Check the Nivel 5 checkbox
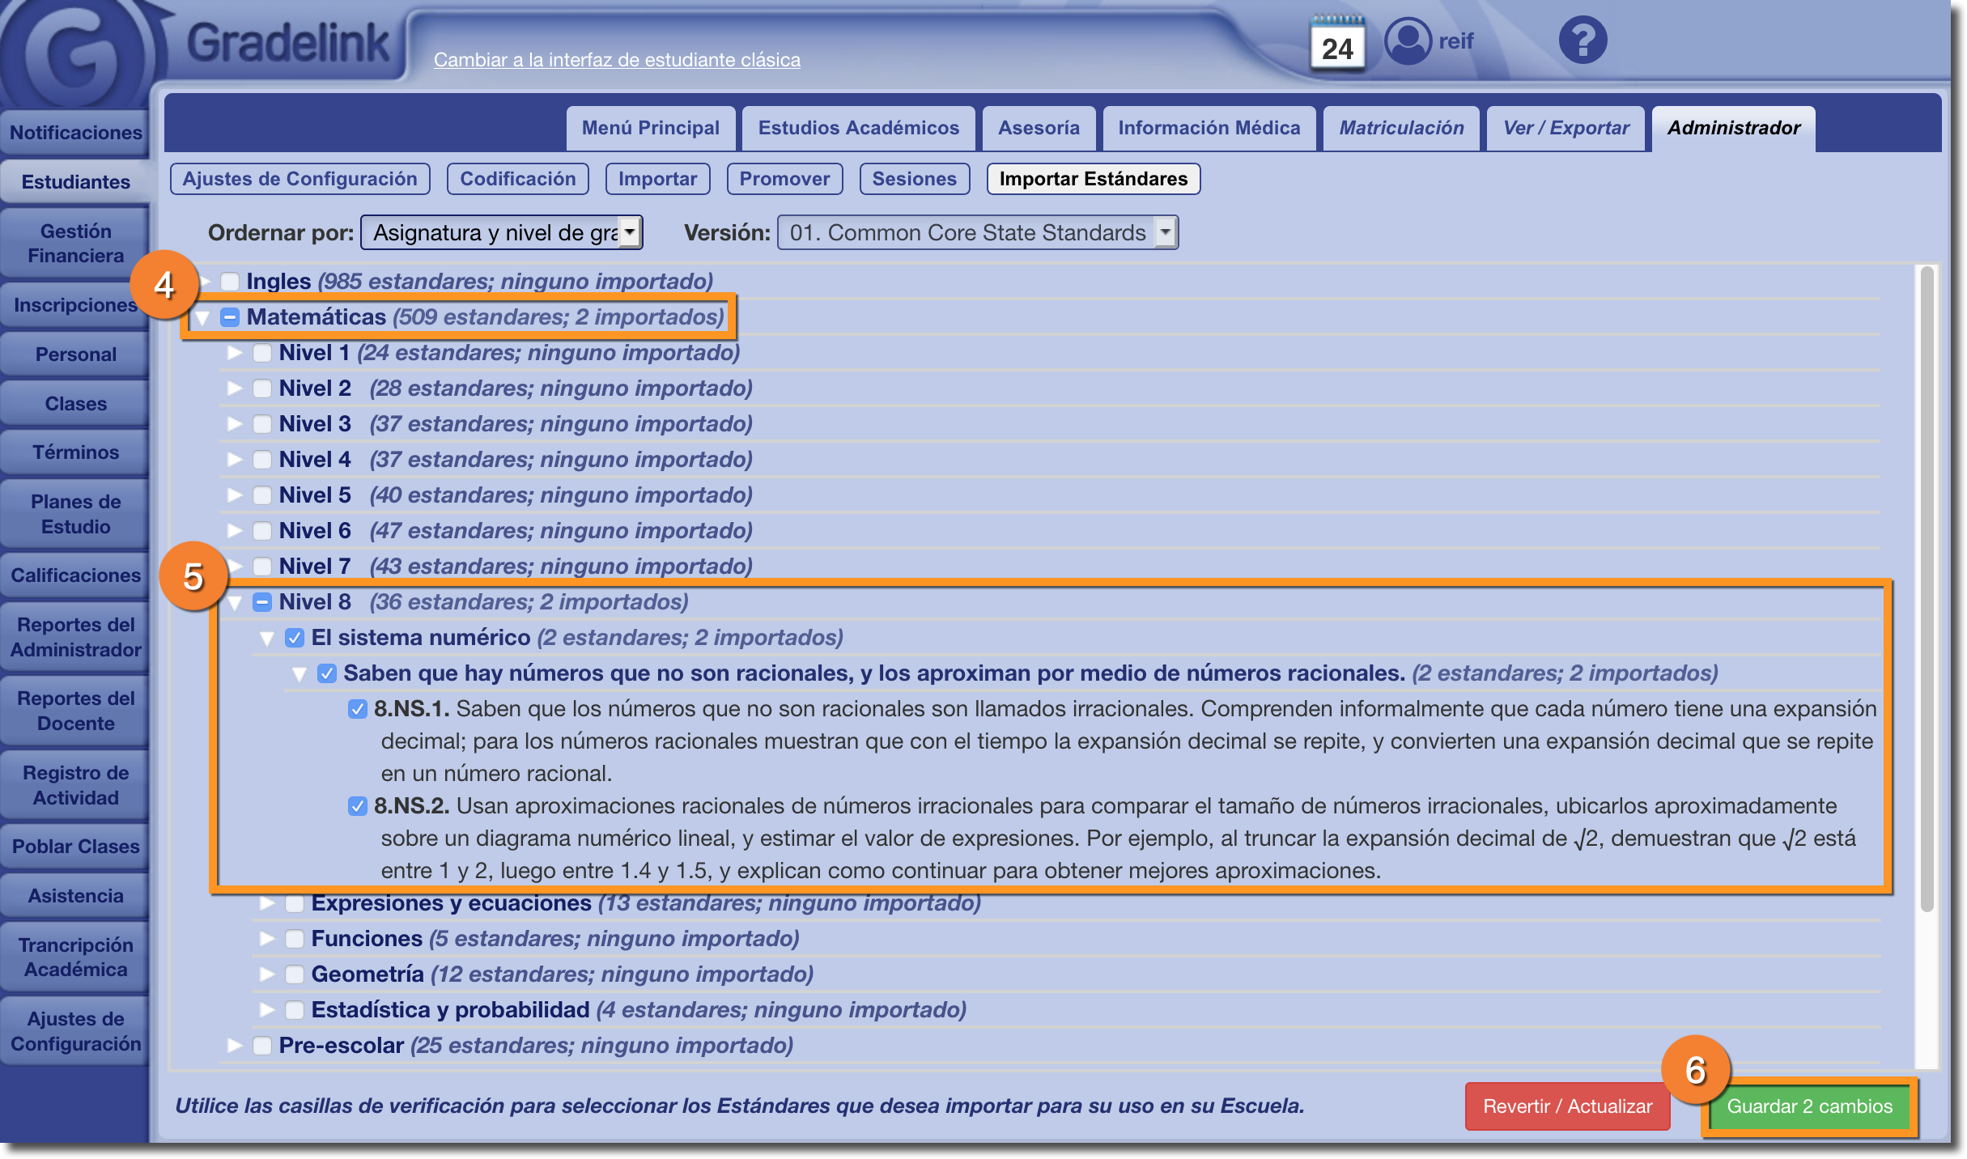 point(262,495)
